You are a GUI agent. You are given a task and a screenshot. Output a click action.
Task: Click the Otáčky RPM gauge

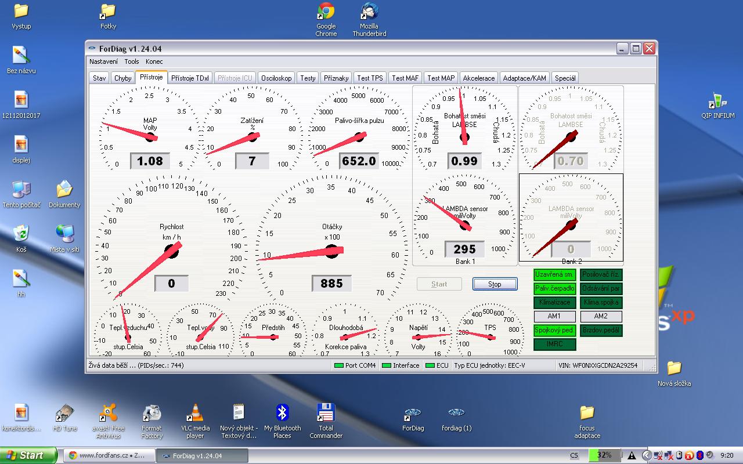point(332,241)
